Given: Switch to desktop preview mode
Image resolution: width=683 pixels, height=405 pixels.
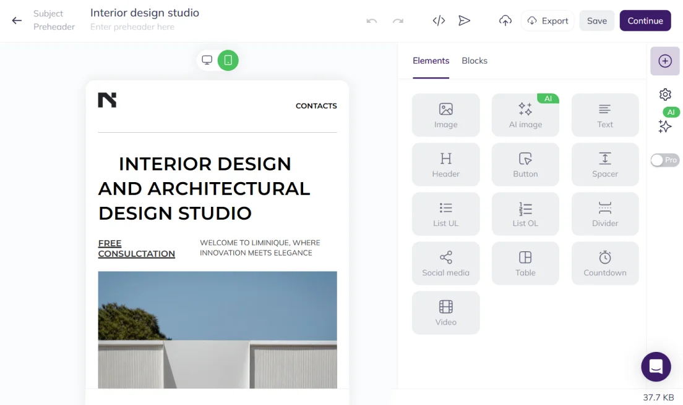Looking at the screenshot, I should click(x=207, y=60).
